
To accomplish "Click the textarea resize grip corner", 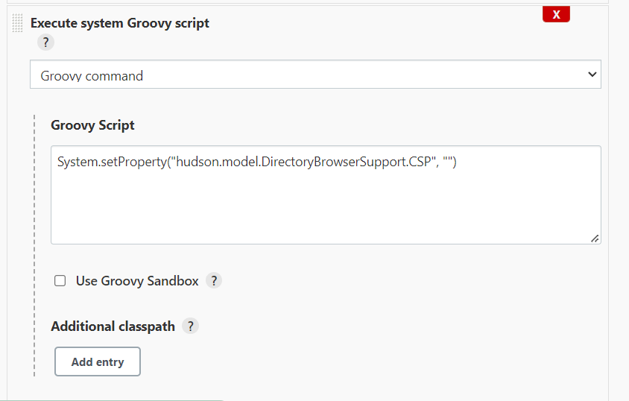I will tap(595, 239).
